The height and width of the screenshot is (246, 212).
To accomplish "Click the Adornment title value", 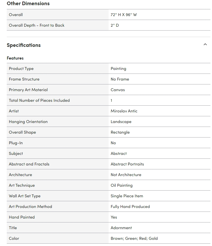I will tap(121, 228).
